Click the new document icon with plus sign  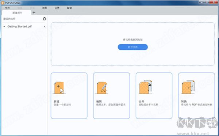coord(59,88)
